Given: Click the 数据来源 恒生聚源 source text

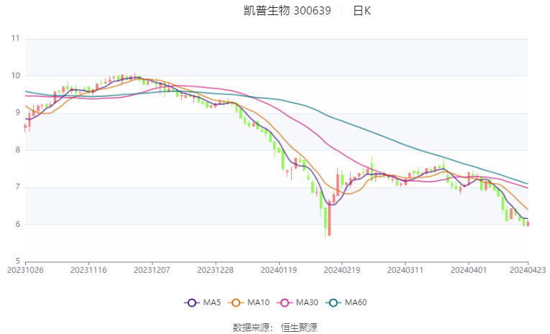Looking at the screenshot, I should pos(275,327).
